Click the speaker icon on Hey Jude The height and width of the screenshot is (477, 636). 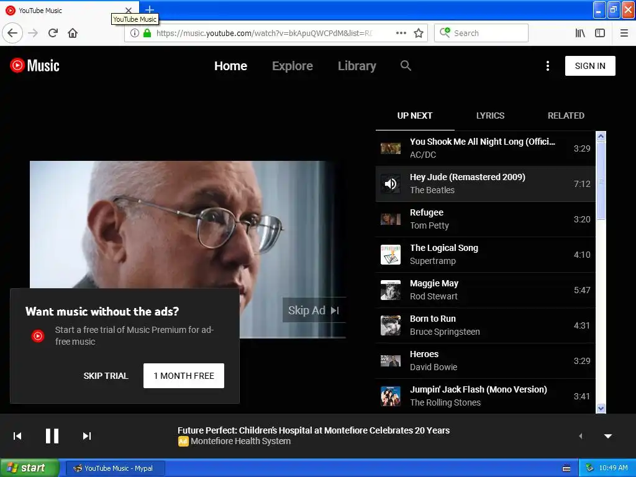pyautogui.click(x=391, y=184)
